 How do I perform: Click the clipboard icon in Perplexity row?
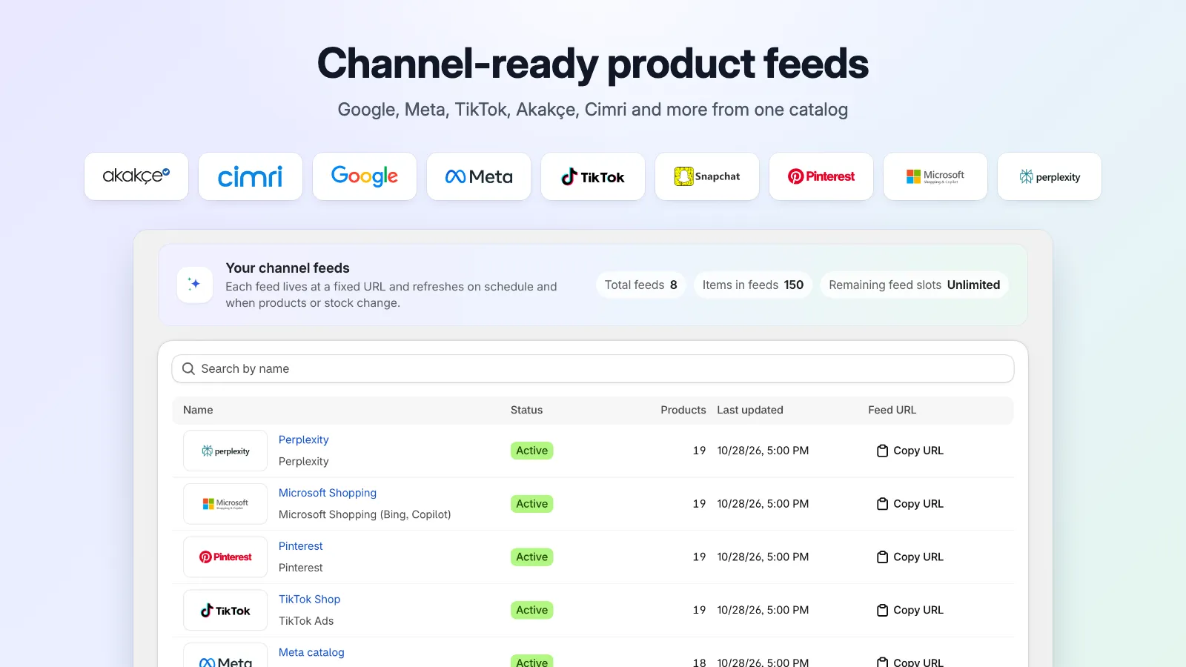pos(882,451)
